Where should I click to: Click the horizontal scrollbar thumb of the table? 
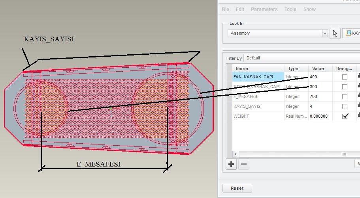coord(300,154)
